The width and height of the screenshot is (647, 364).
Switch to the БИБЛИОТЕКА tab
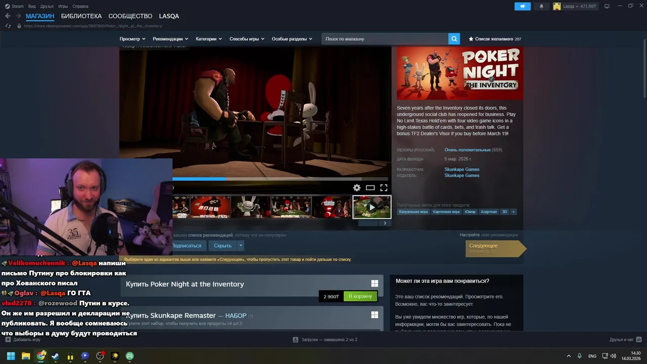pyautogui.click(x=81, y=16)
